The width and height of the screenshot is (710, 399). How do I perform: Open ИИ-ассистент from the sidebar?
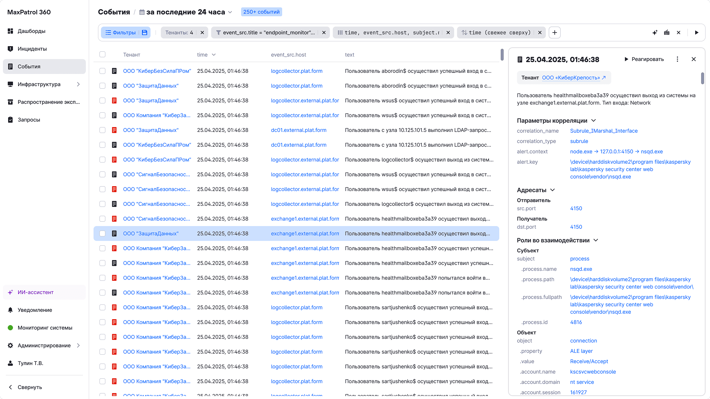pos(35,292)
